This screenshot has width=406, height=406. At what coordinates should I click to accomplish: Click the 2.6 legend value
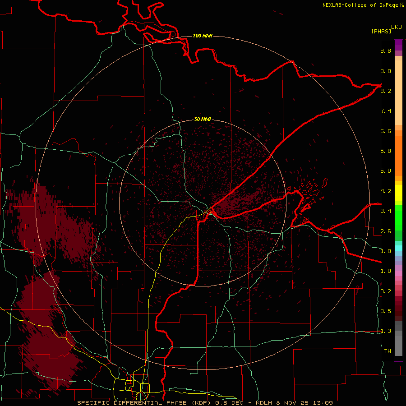point(386,231)
